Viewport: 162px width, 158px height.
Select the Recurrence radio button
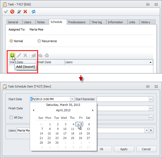tap(39, 41)
